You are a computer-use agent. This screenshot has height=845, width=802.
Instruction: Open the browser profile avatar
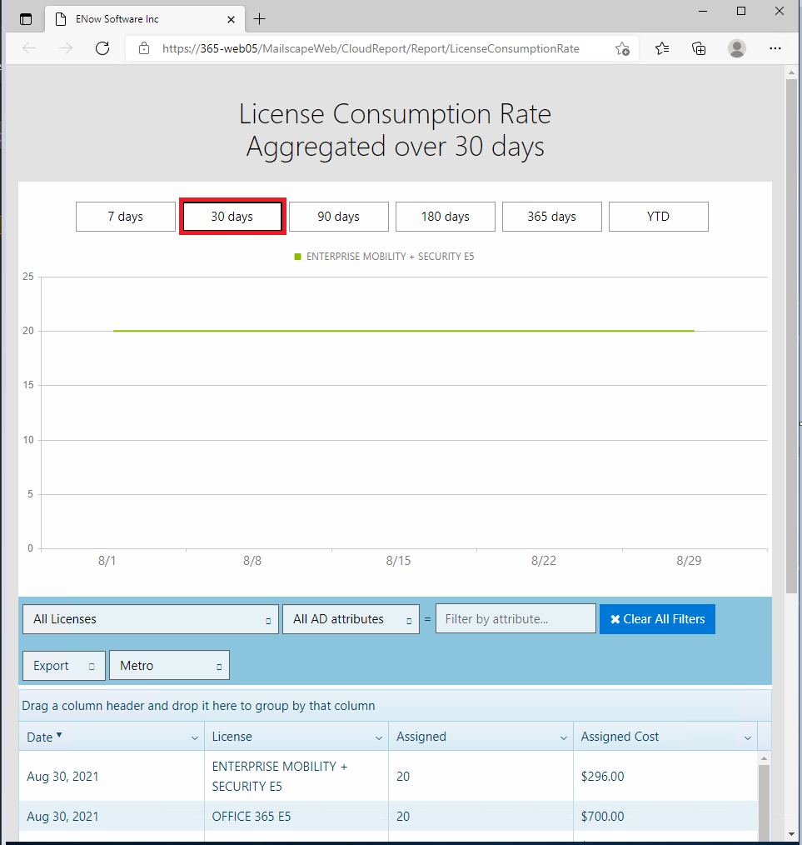737,48
